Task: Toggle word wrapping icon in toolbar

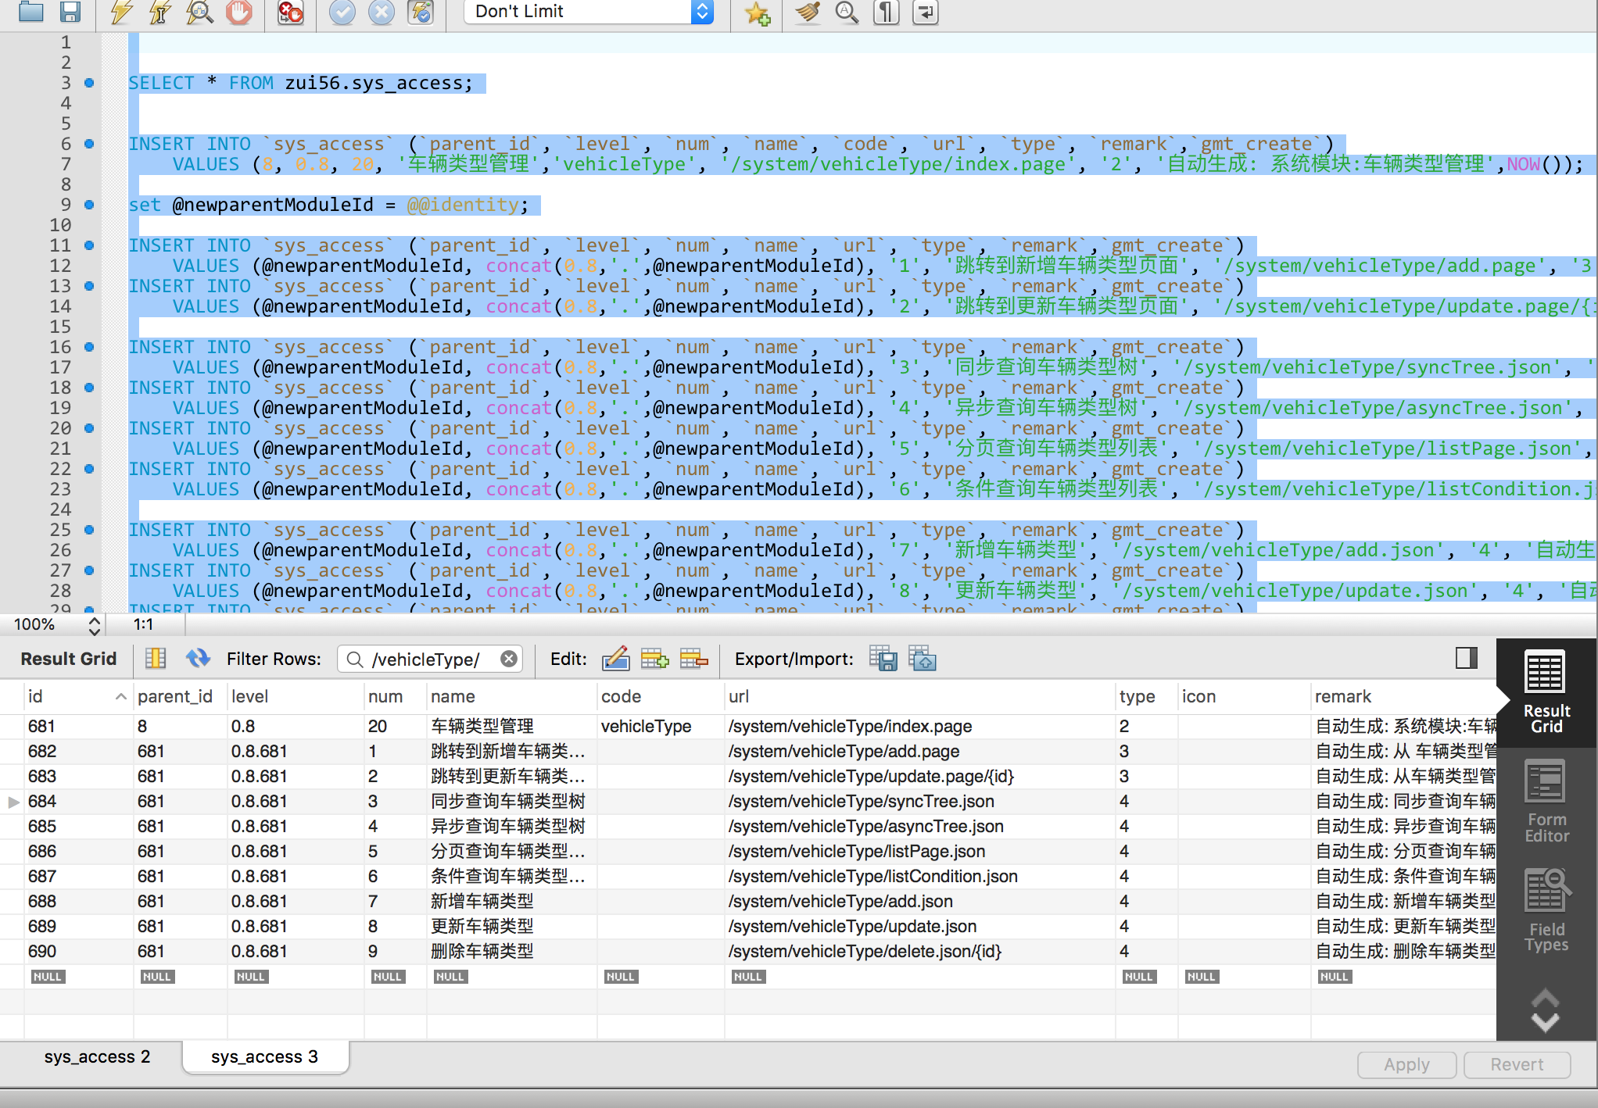Action: [x=926, y=12]
